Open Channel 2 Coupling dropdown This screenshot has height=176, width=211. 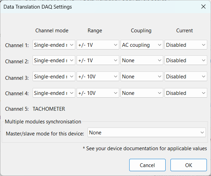pos(142,60)
